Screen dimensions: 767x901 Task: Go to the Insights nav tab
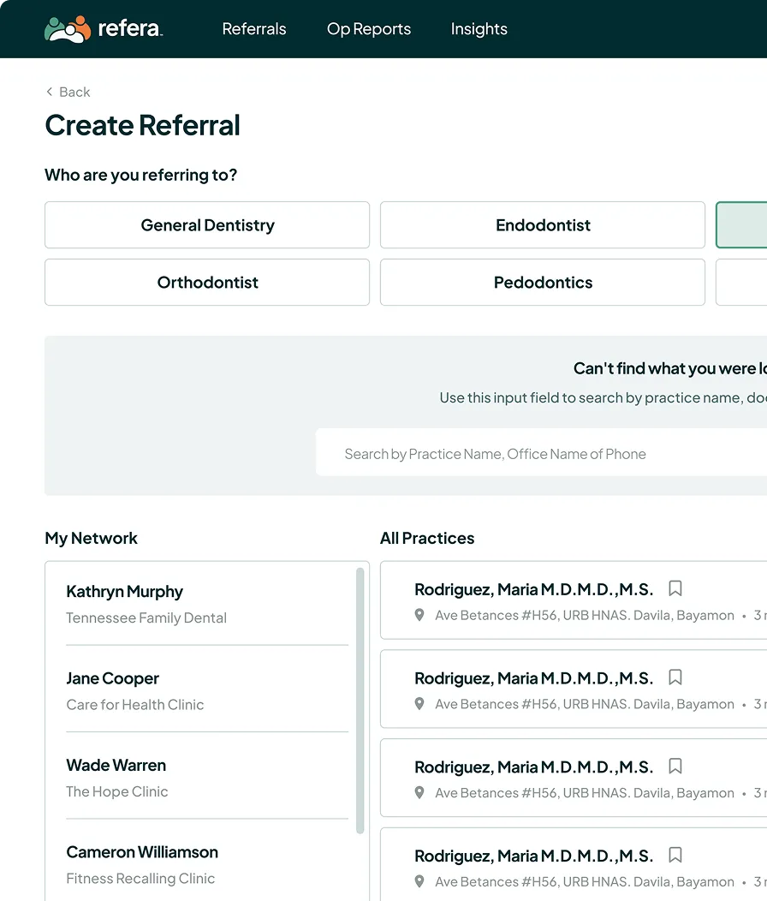479,29
